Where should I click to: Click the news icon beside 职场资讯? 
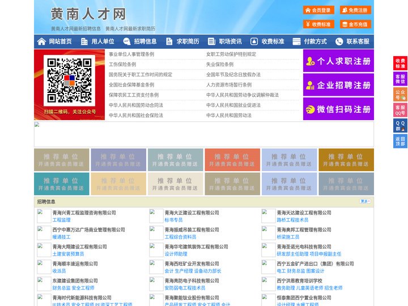point(211,41)
